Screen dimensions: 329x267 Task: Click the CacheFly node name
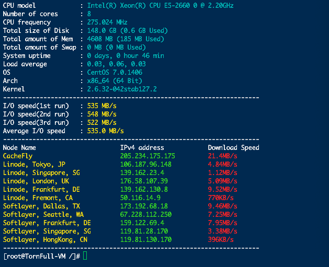coord(18,156)
